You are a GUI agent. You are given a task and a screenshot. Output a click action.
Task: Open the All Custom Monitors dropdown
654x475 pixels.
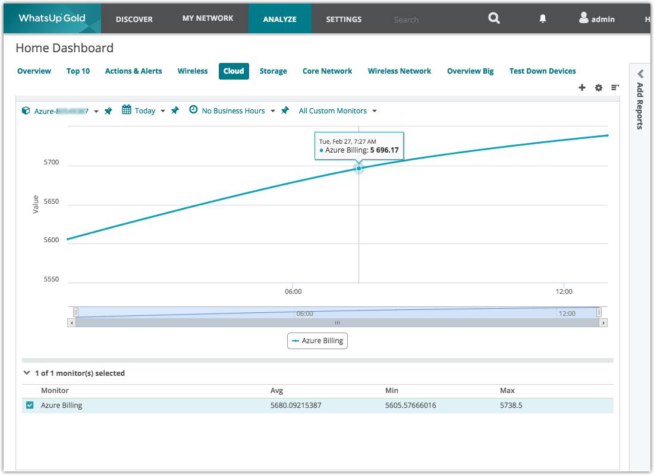(x=337, y=110)
